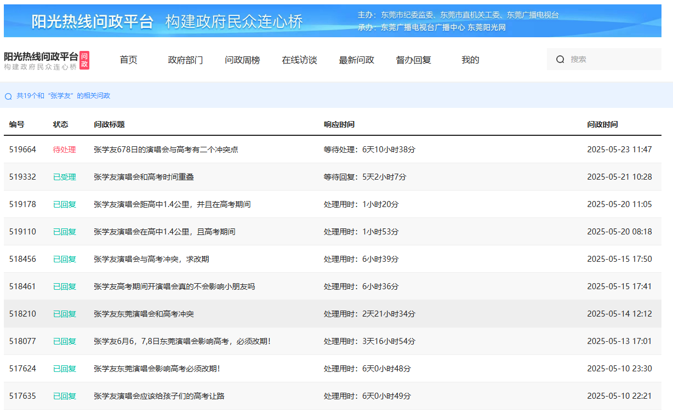Click the date 2025-05-14 12:12
This screenshot has height=413, width=673.
click(x=619, y=314)
